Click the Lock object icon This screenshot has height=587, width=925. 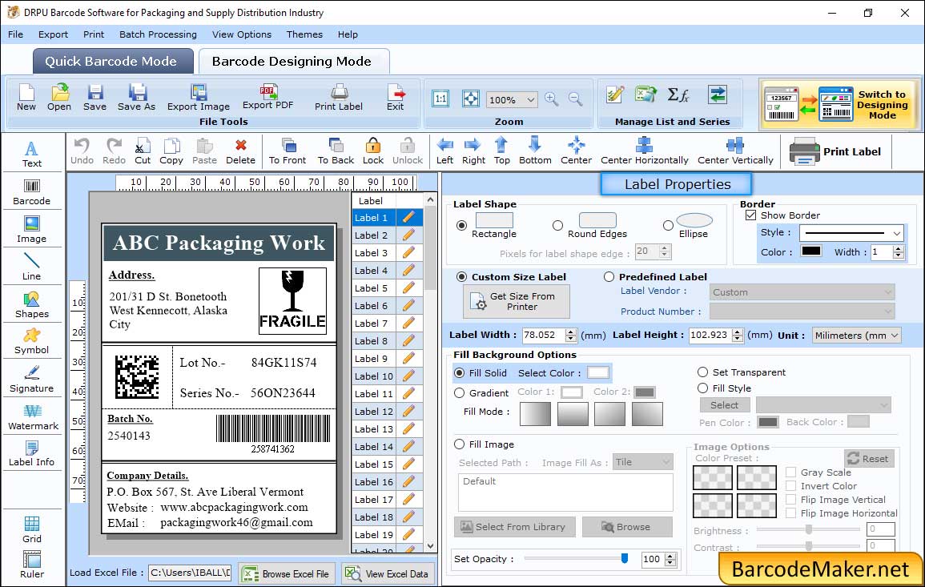[x=373, y=151]
